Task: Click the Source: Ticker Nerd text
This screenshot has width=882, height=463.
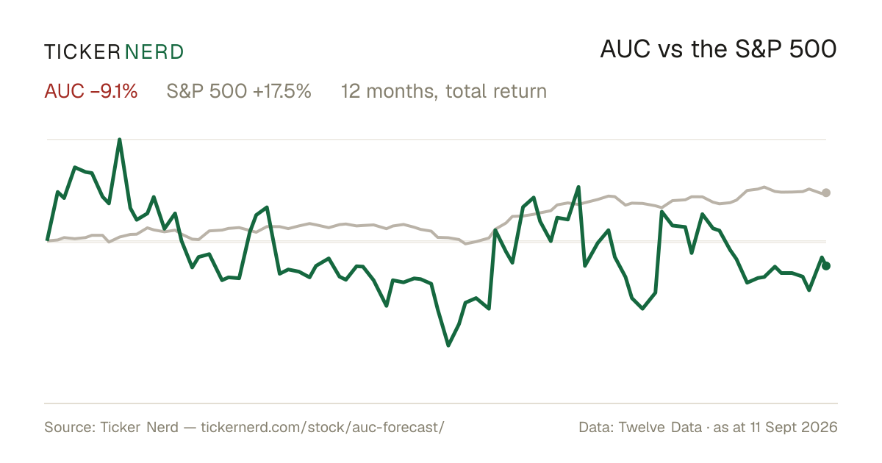Action: pos(111,427)
